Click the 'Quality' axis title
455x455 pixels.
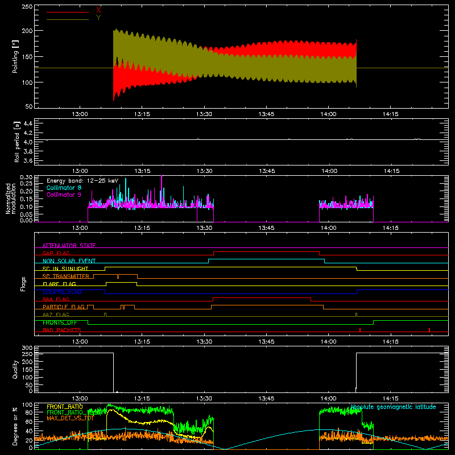[15, 369]
